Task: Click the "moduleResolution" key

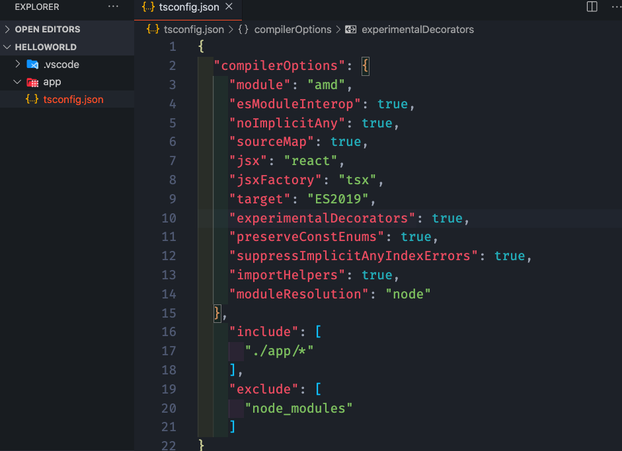Action: (x=299, y=294)
